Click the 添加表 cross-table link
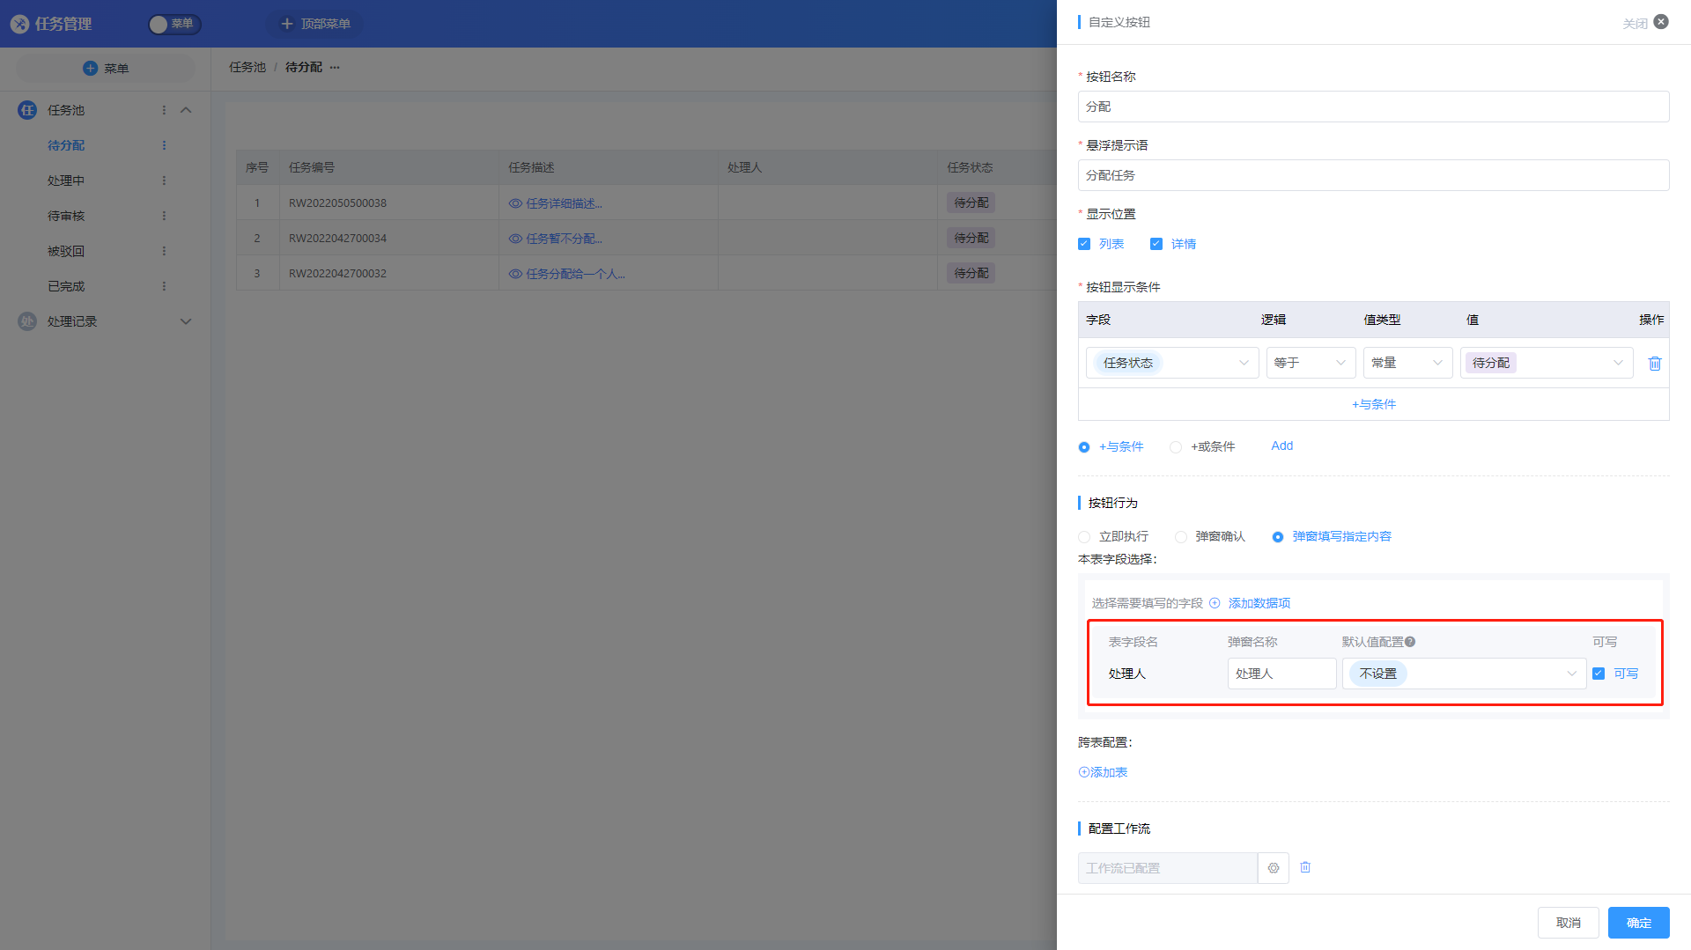1691x950 pixels. coord(1103,772)
